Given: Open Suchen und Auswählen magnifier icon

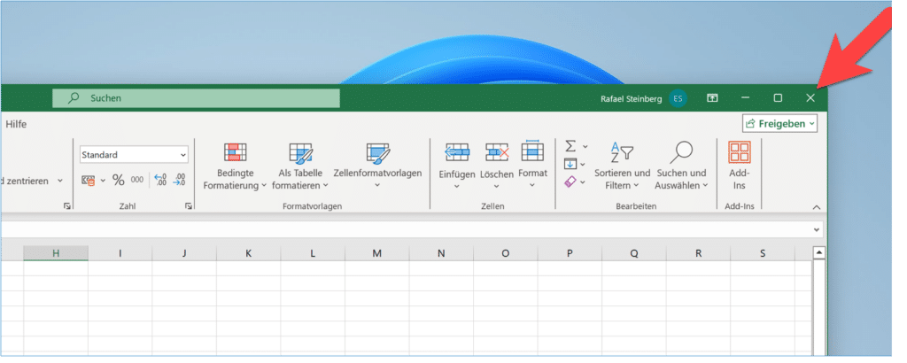Looking at the screenshot, I should [x=681, y=152].
